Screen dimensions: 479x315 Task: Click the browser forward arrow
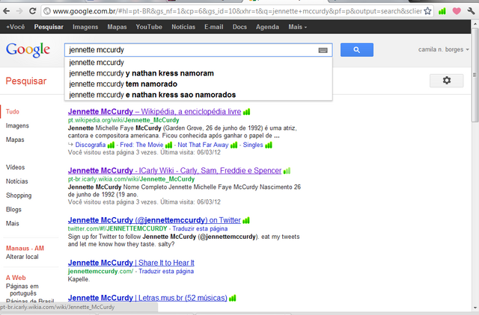click(19, 11)
